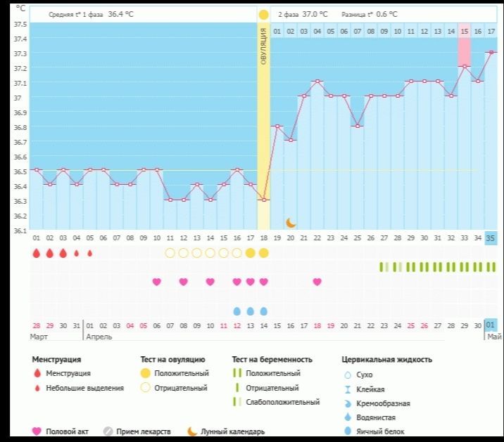Select the pink highlighted phase day 15 header

pos(464,32)
